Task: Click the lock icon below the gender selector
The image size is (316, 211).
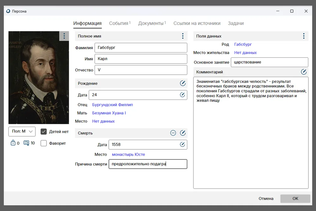Action: pyautogui.click(x=13, y=143)
